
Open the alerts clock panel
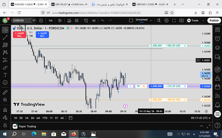(217, 39)
